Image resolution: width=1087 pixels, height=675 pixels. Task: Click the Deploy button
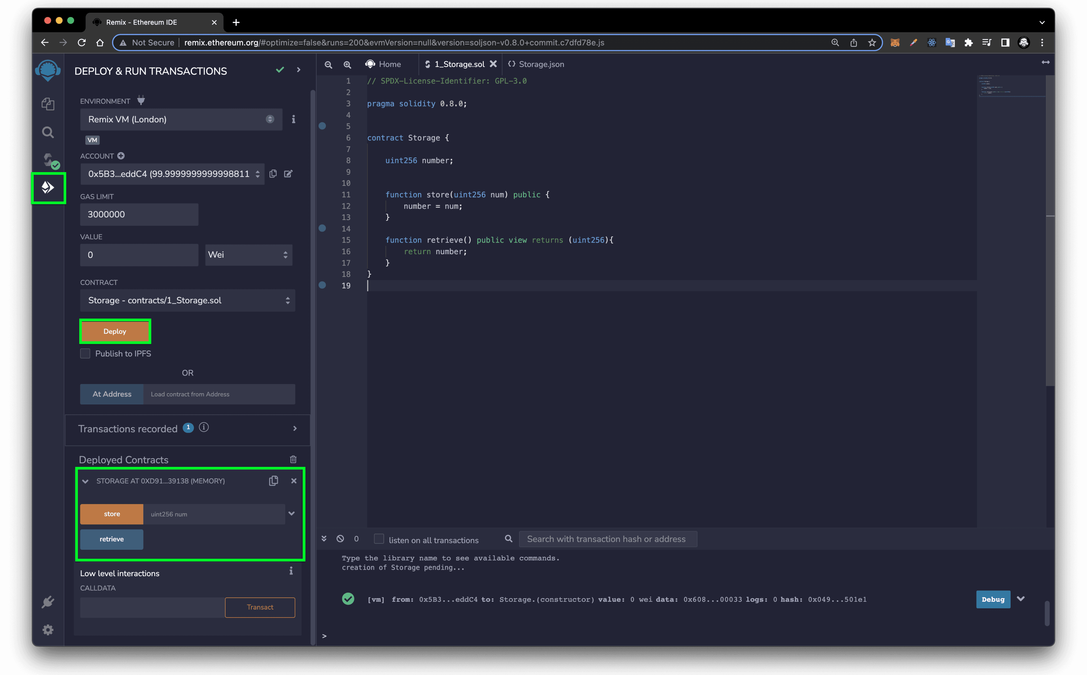pos(115,331)
